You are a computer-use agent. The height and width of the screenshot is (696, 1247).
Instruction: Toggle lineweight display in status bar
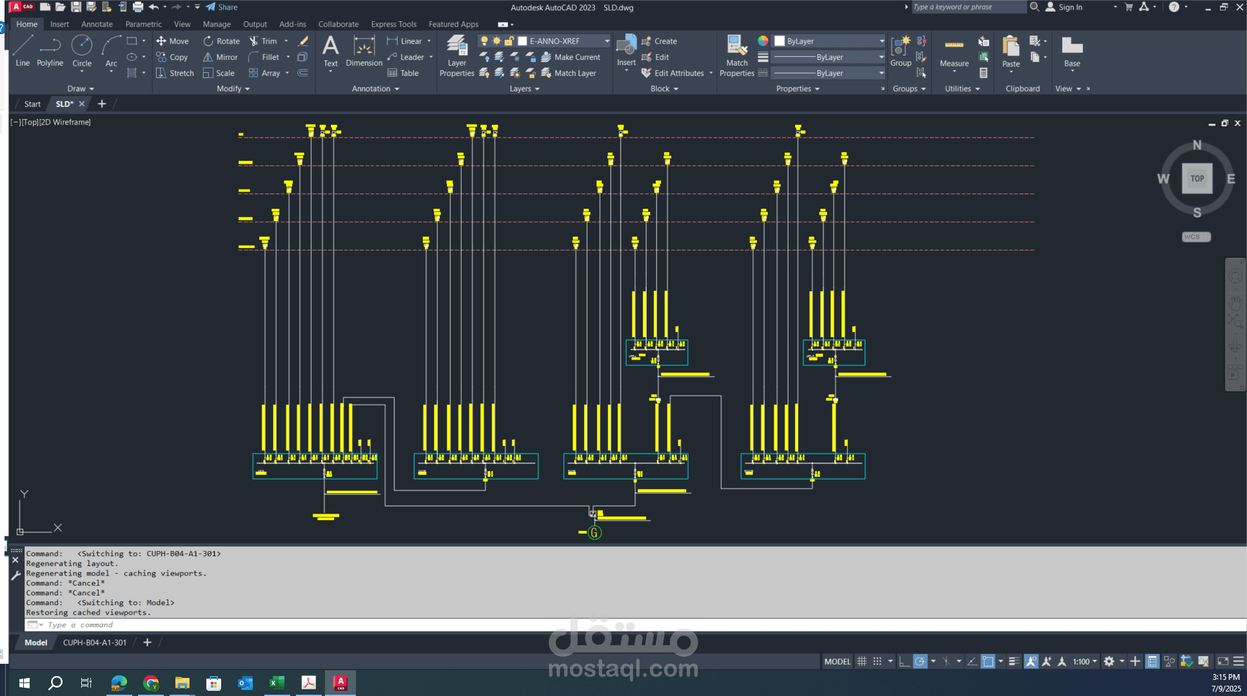click(1014, 661)
